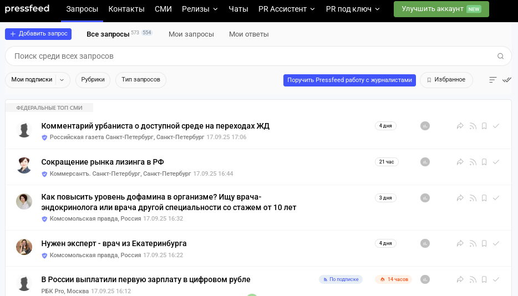This screenshot has width=518, height=296.
Task: Subscribe via RSS icon on лизинг request
Action: click(473, 162)
